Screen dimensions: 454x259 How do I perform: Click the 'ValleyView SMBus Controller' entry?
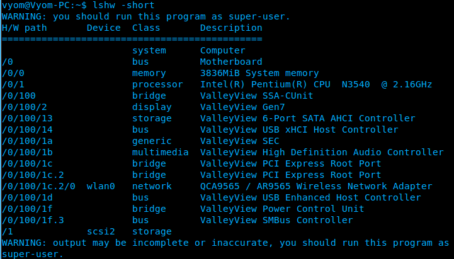pos(276,220)
